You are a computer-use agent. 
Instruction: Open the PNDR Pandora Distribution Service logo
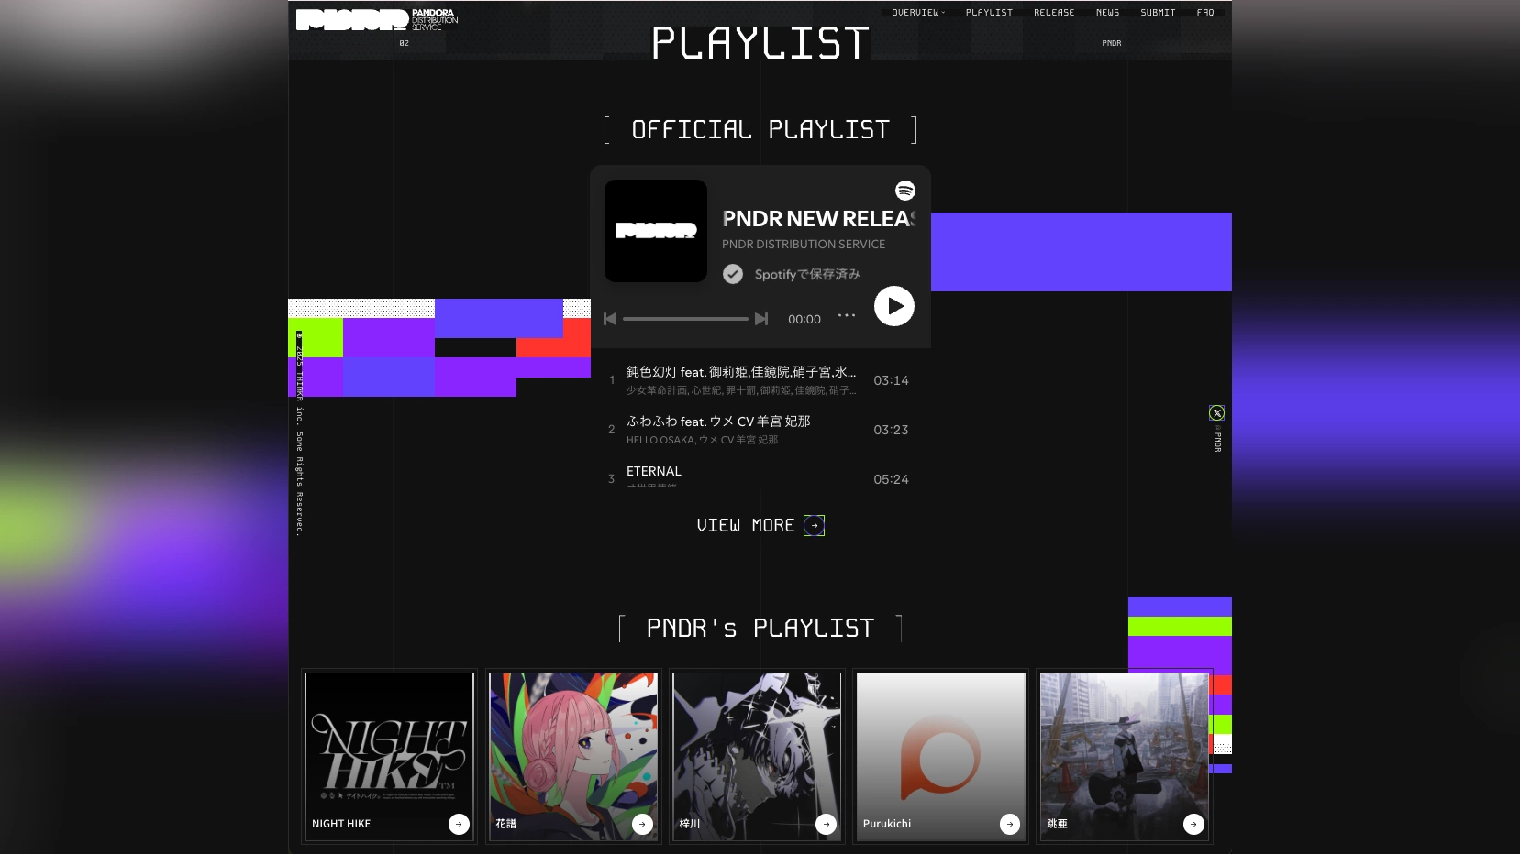[377, 19]
